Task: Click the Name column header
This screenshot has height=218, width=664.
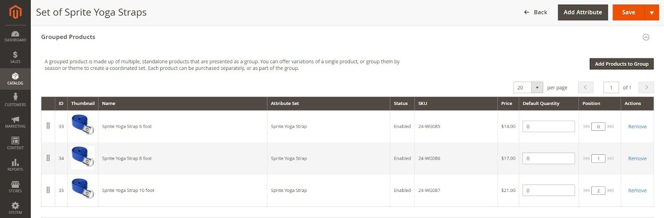Action: point(183,103)
